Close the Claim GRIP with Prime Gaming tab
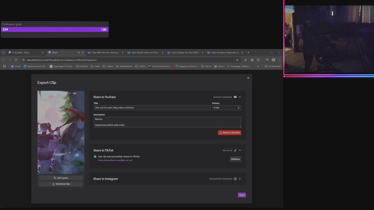 (122, 52)
